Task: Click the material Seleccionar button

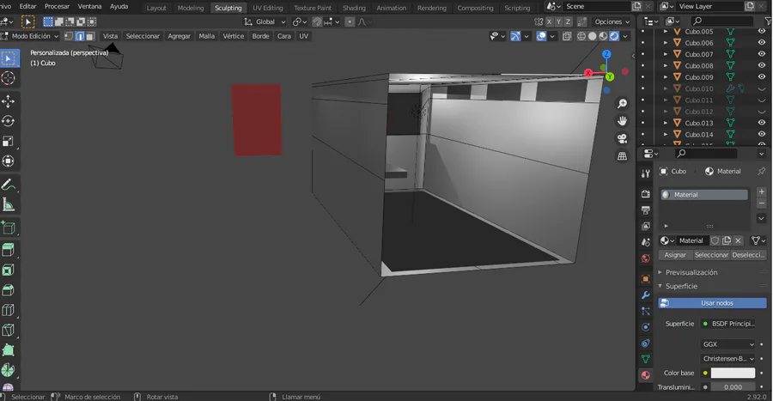Action: point(711,255)
